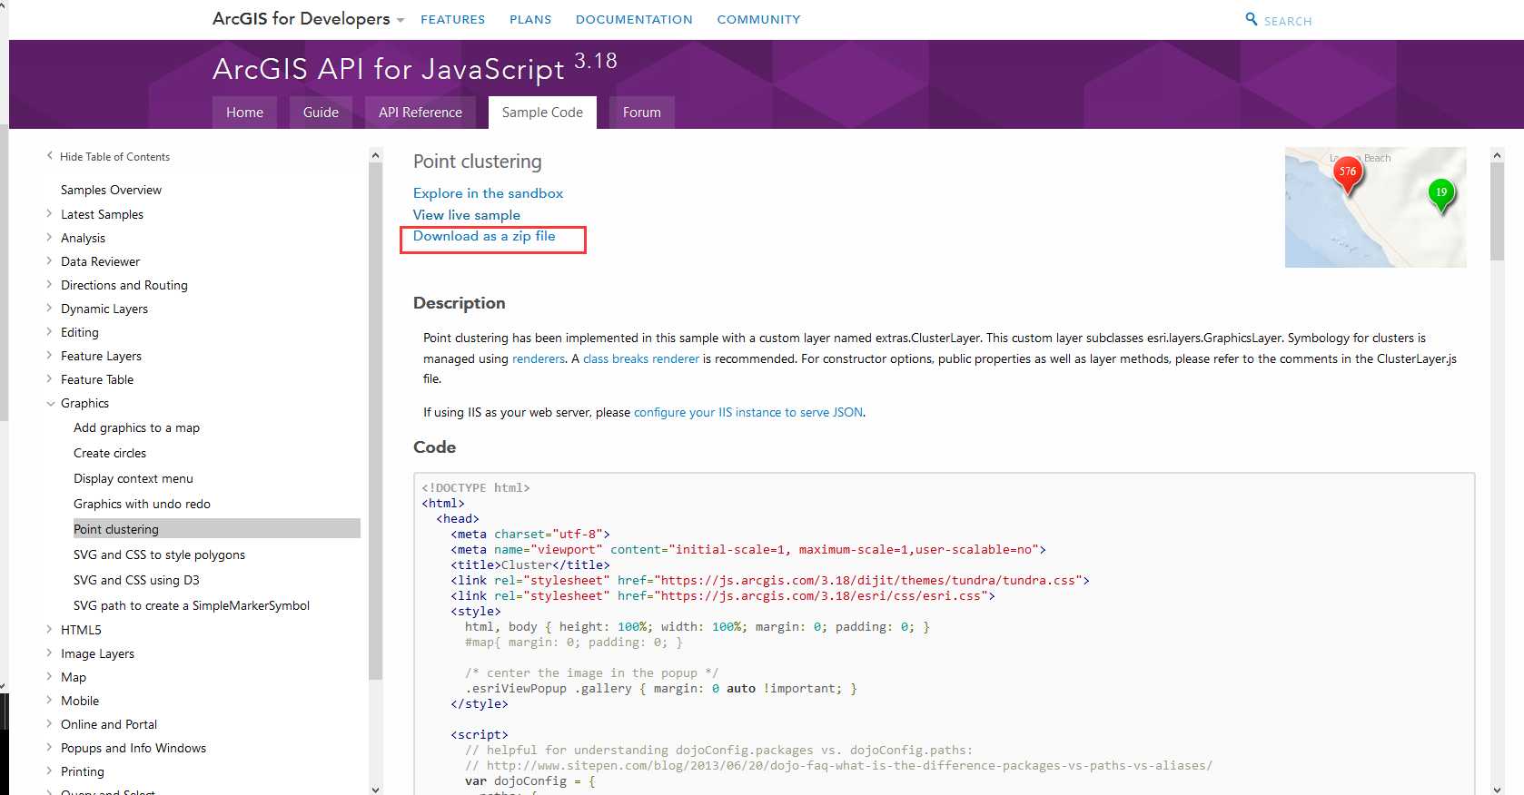The image size is (1524, 795).
Task: Expand the Image Layers section
Action: coord(50,653)
